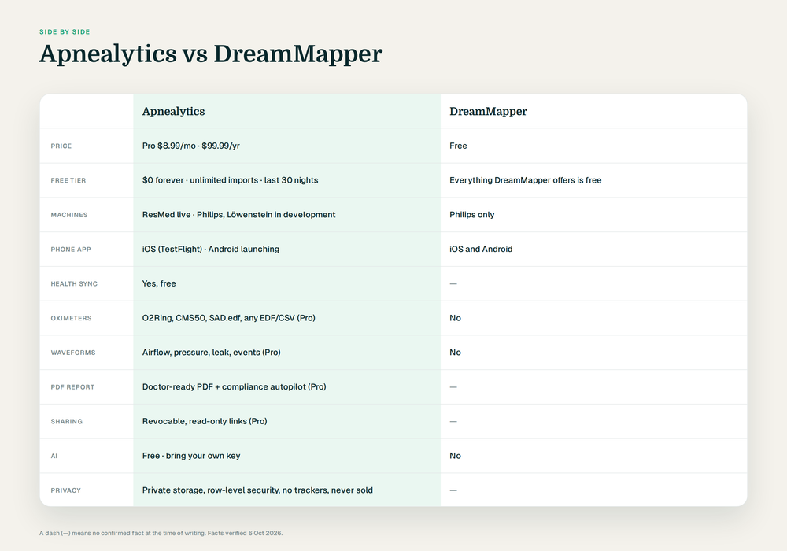
Task: Click the footnote about dashes and verified facts
Action: (x=161, y=533)
